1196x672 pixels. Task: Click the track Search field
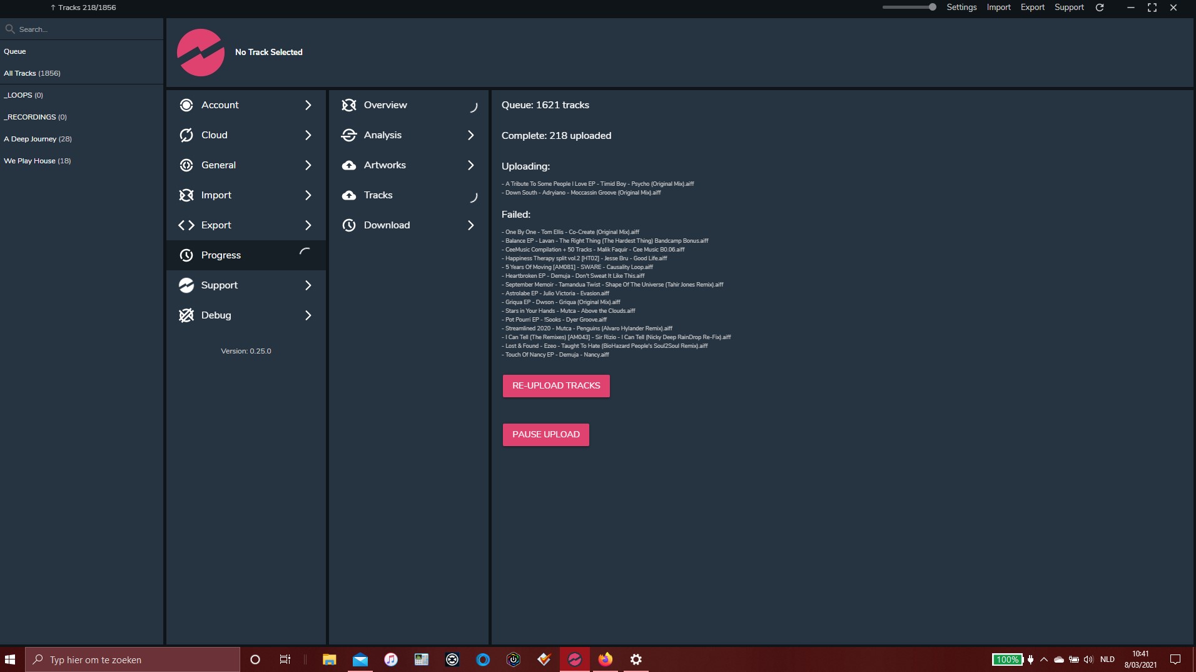click(81, 29)
